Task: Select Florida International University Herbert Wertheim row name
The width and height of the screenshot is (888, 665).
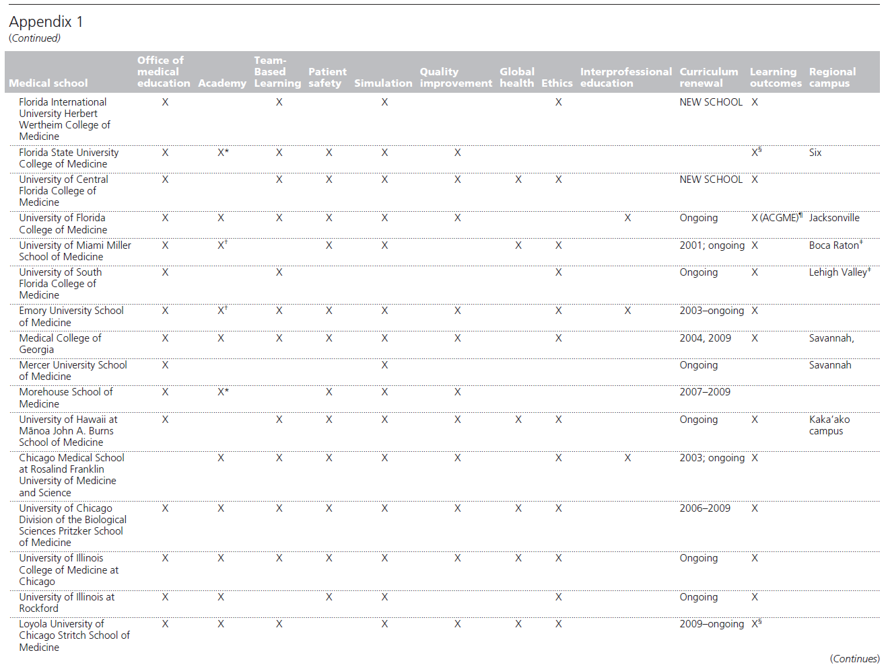Action: tap(65, 119)
